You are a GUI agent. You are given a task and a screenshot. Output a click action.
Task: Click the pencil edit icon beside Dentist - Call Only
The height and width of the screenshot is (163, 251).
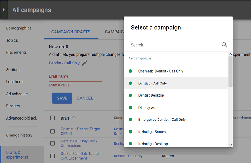click(84, 63)
